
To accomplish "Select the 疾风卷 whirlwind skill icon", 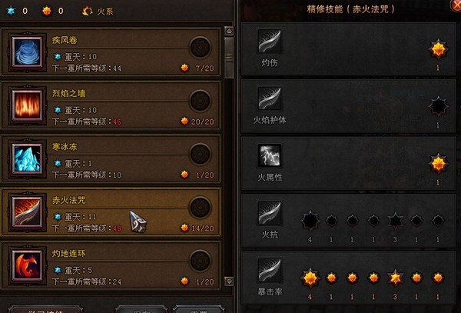I will [27, 52].
